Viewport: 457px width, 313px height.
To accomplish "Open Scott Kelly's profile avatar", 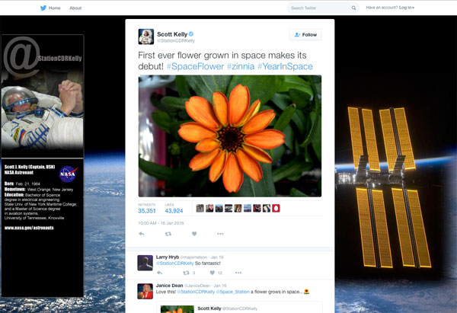I will point(145,37).
